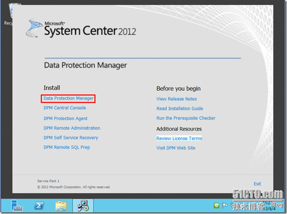Choose DPM Remote Administration option
The width and height of the screenshot is (287, 214).
point(72,128)
